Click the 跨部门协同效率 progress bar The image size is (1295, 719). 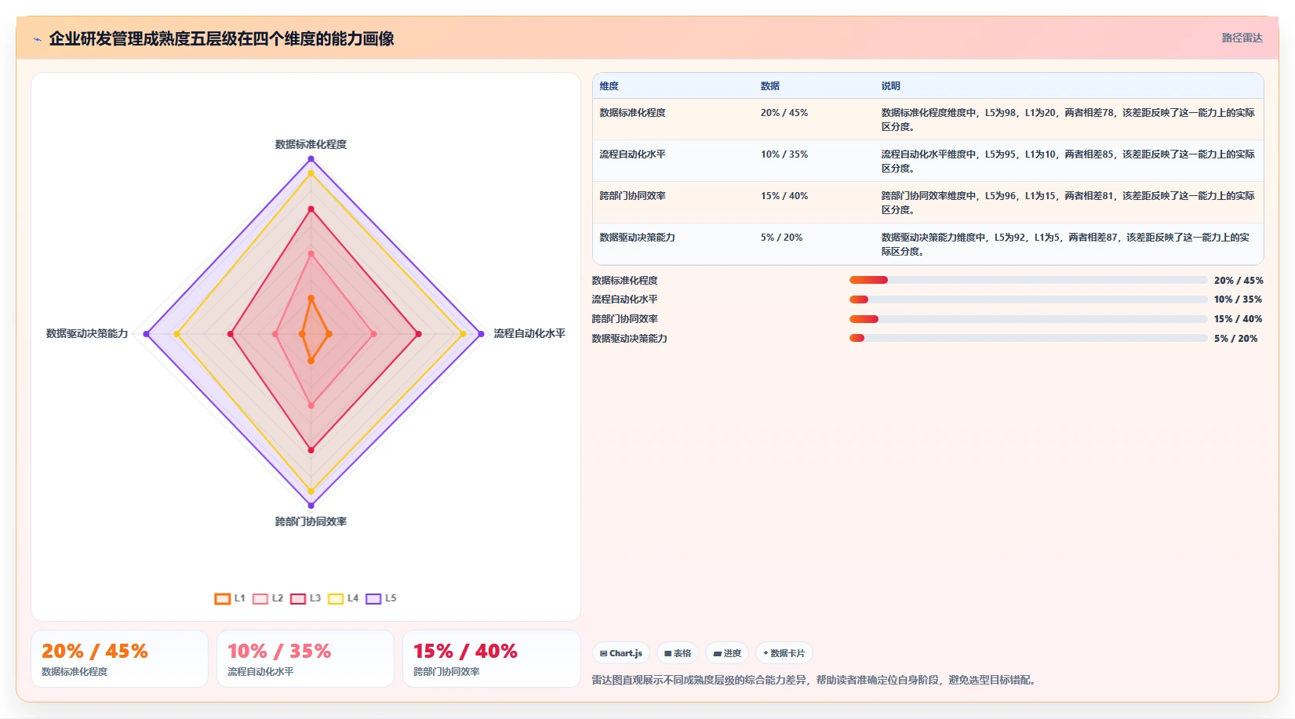pos(1028,319)
